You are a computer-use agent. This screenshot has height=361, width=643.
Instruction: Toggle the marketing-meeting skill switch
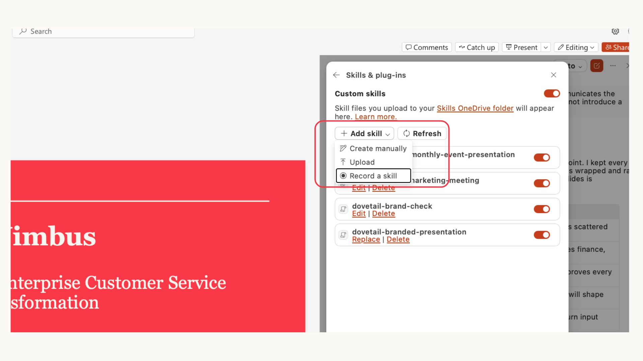[542, 183]
